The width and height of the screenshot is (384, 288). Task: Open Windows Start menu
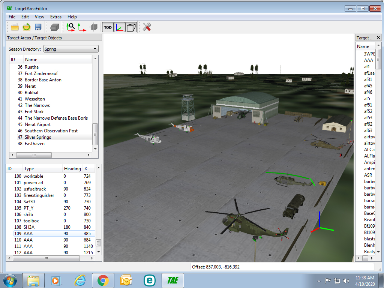[10, 280]
